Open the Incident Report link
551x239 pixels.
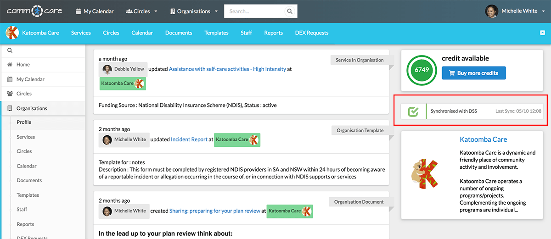coord(189,139)
